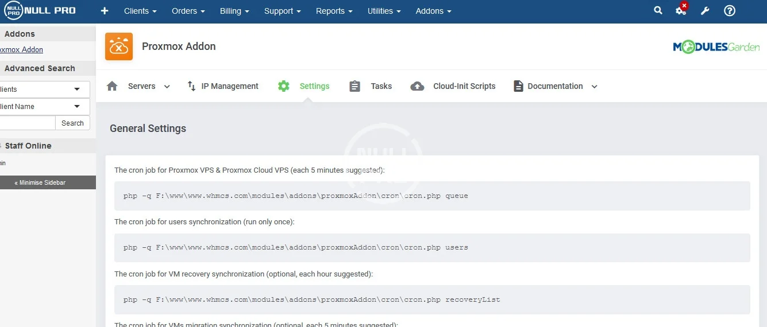Click the cron.php users command box

(432, 248)
